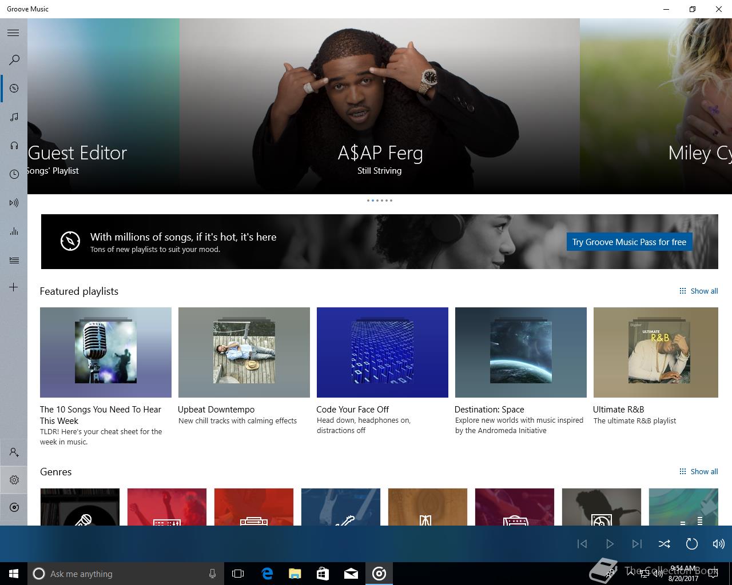
Task: Select the Explore compass icon in sidebar
Action: click(14, 89)
